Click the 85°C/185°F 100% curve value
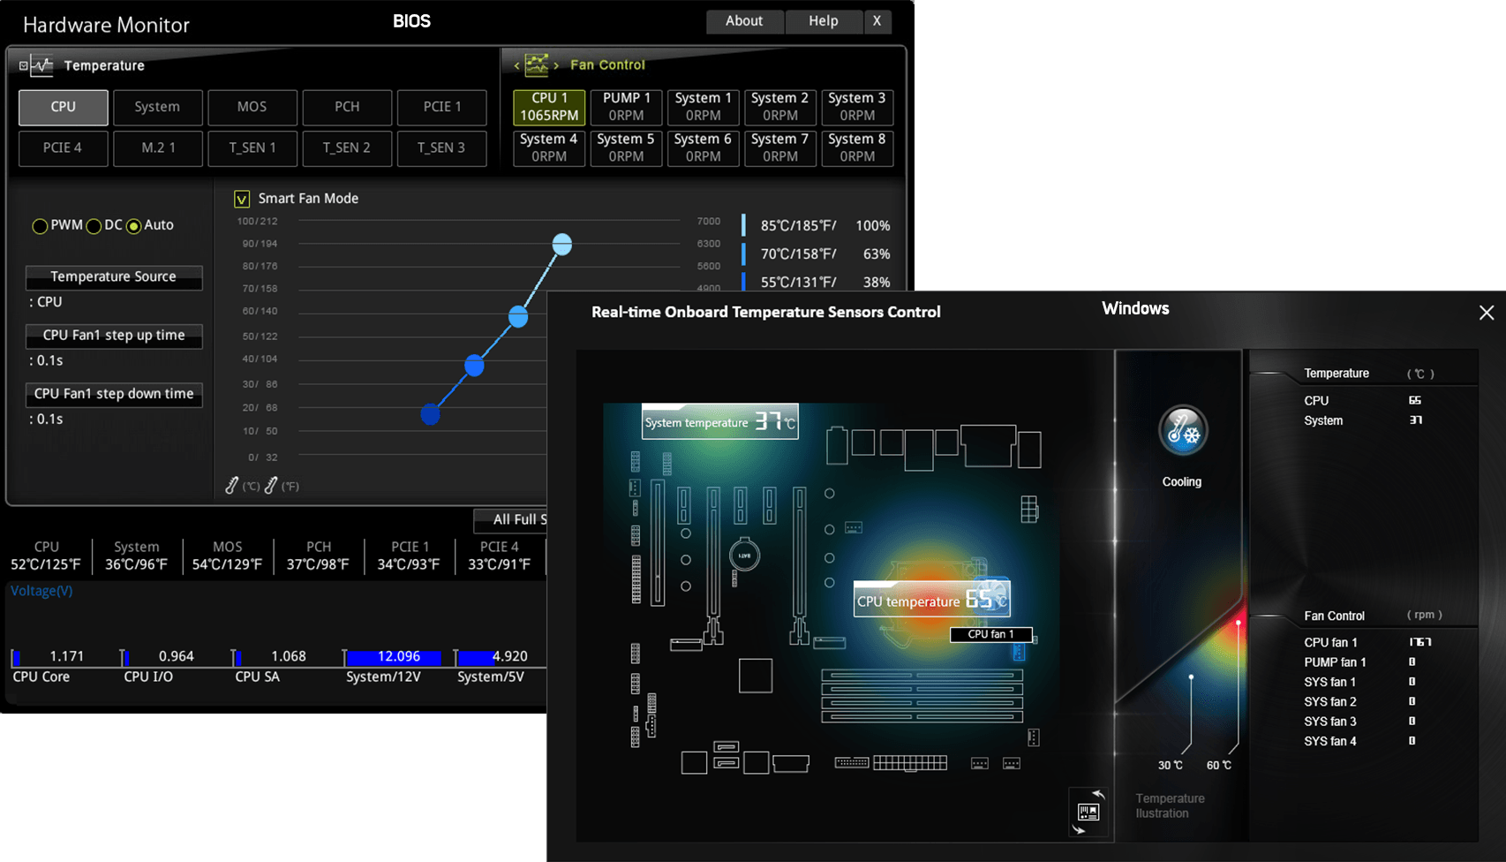Viewport: 1506px width, 862px height. [817, 226]
